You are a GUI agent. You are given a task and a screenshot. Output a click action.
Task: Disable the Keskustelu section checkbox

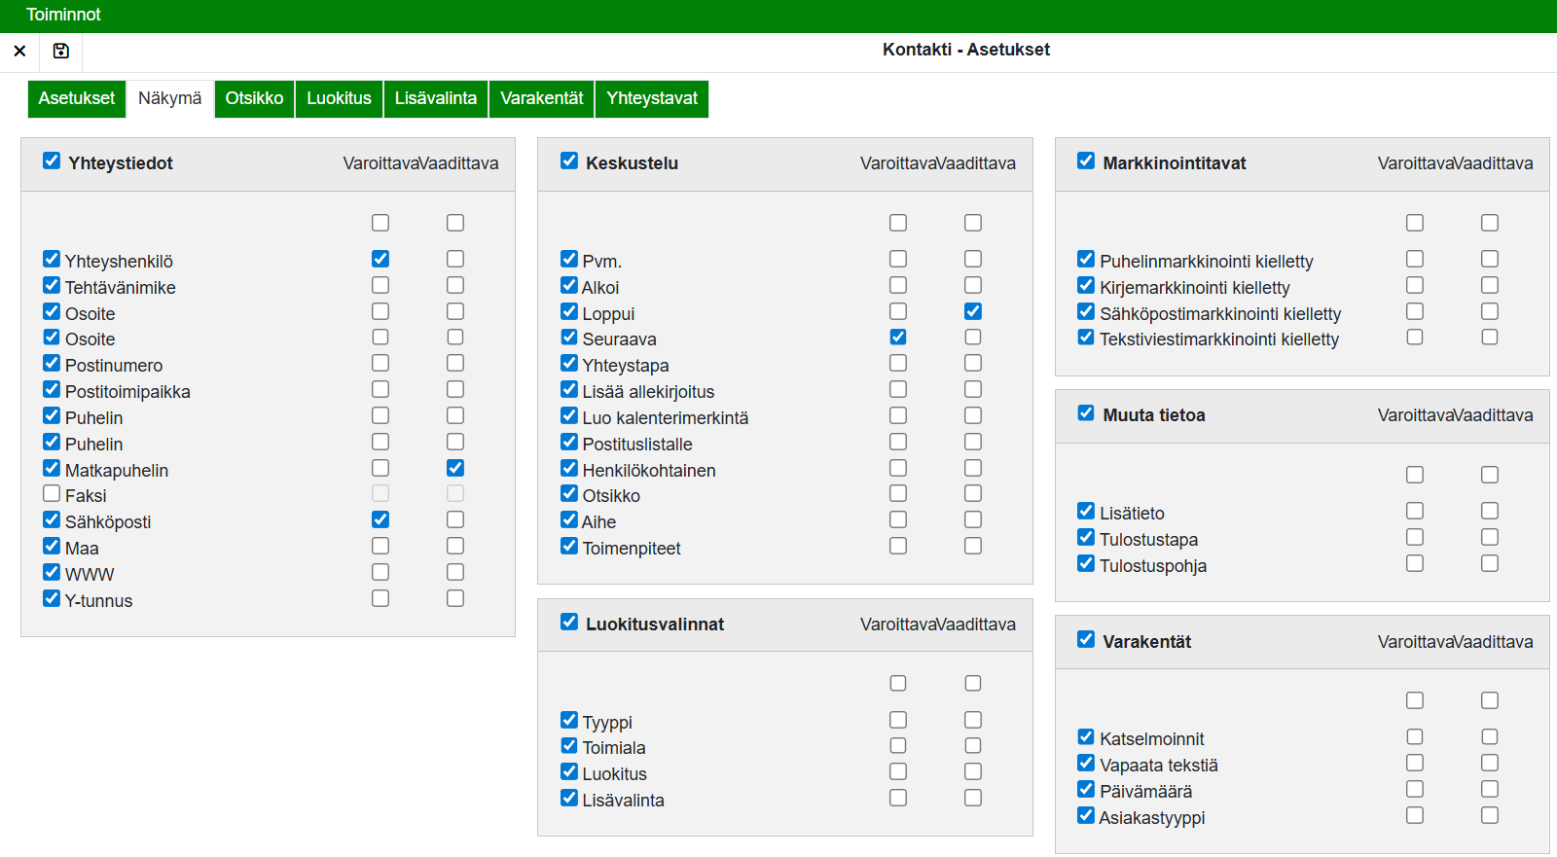pyautogui.click(x=569, y=161)
